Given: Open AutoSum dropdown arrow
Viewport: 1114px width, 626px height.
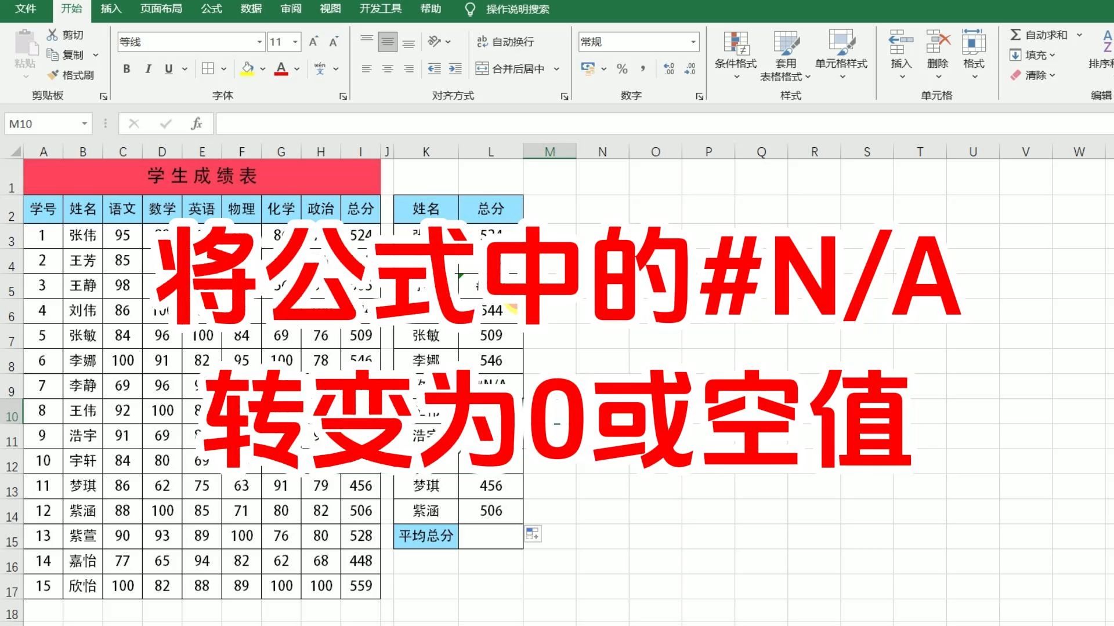Looking at the screenshot, I should click(1079, 35).
